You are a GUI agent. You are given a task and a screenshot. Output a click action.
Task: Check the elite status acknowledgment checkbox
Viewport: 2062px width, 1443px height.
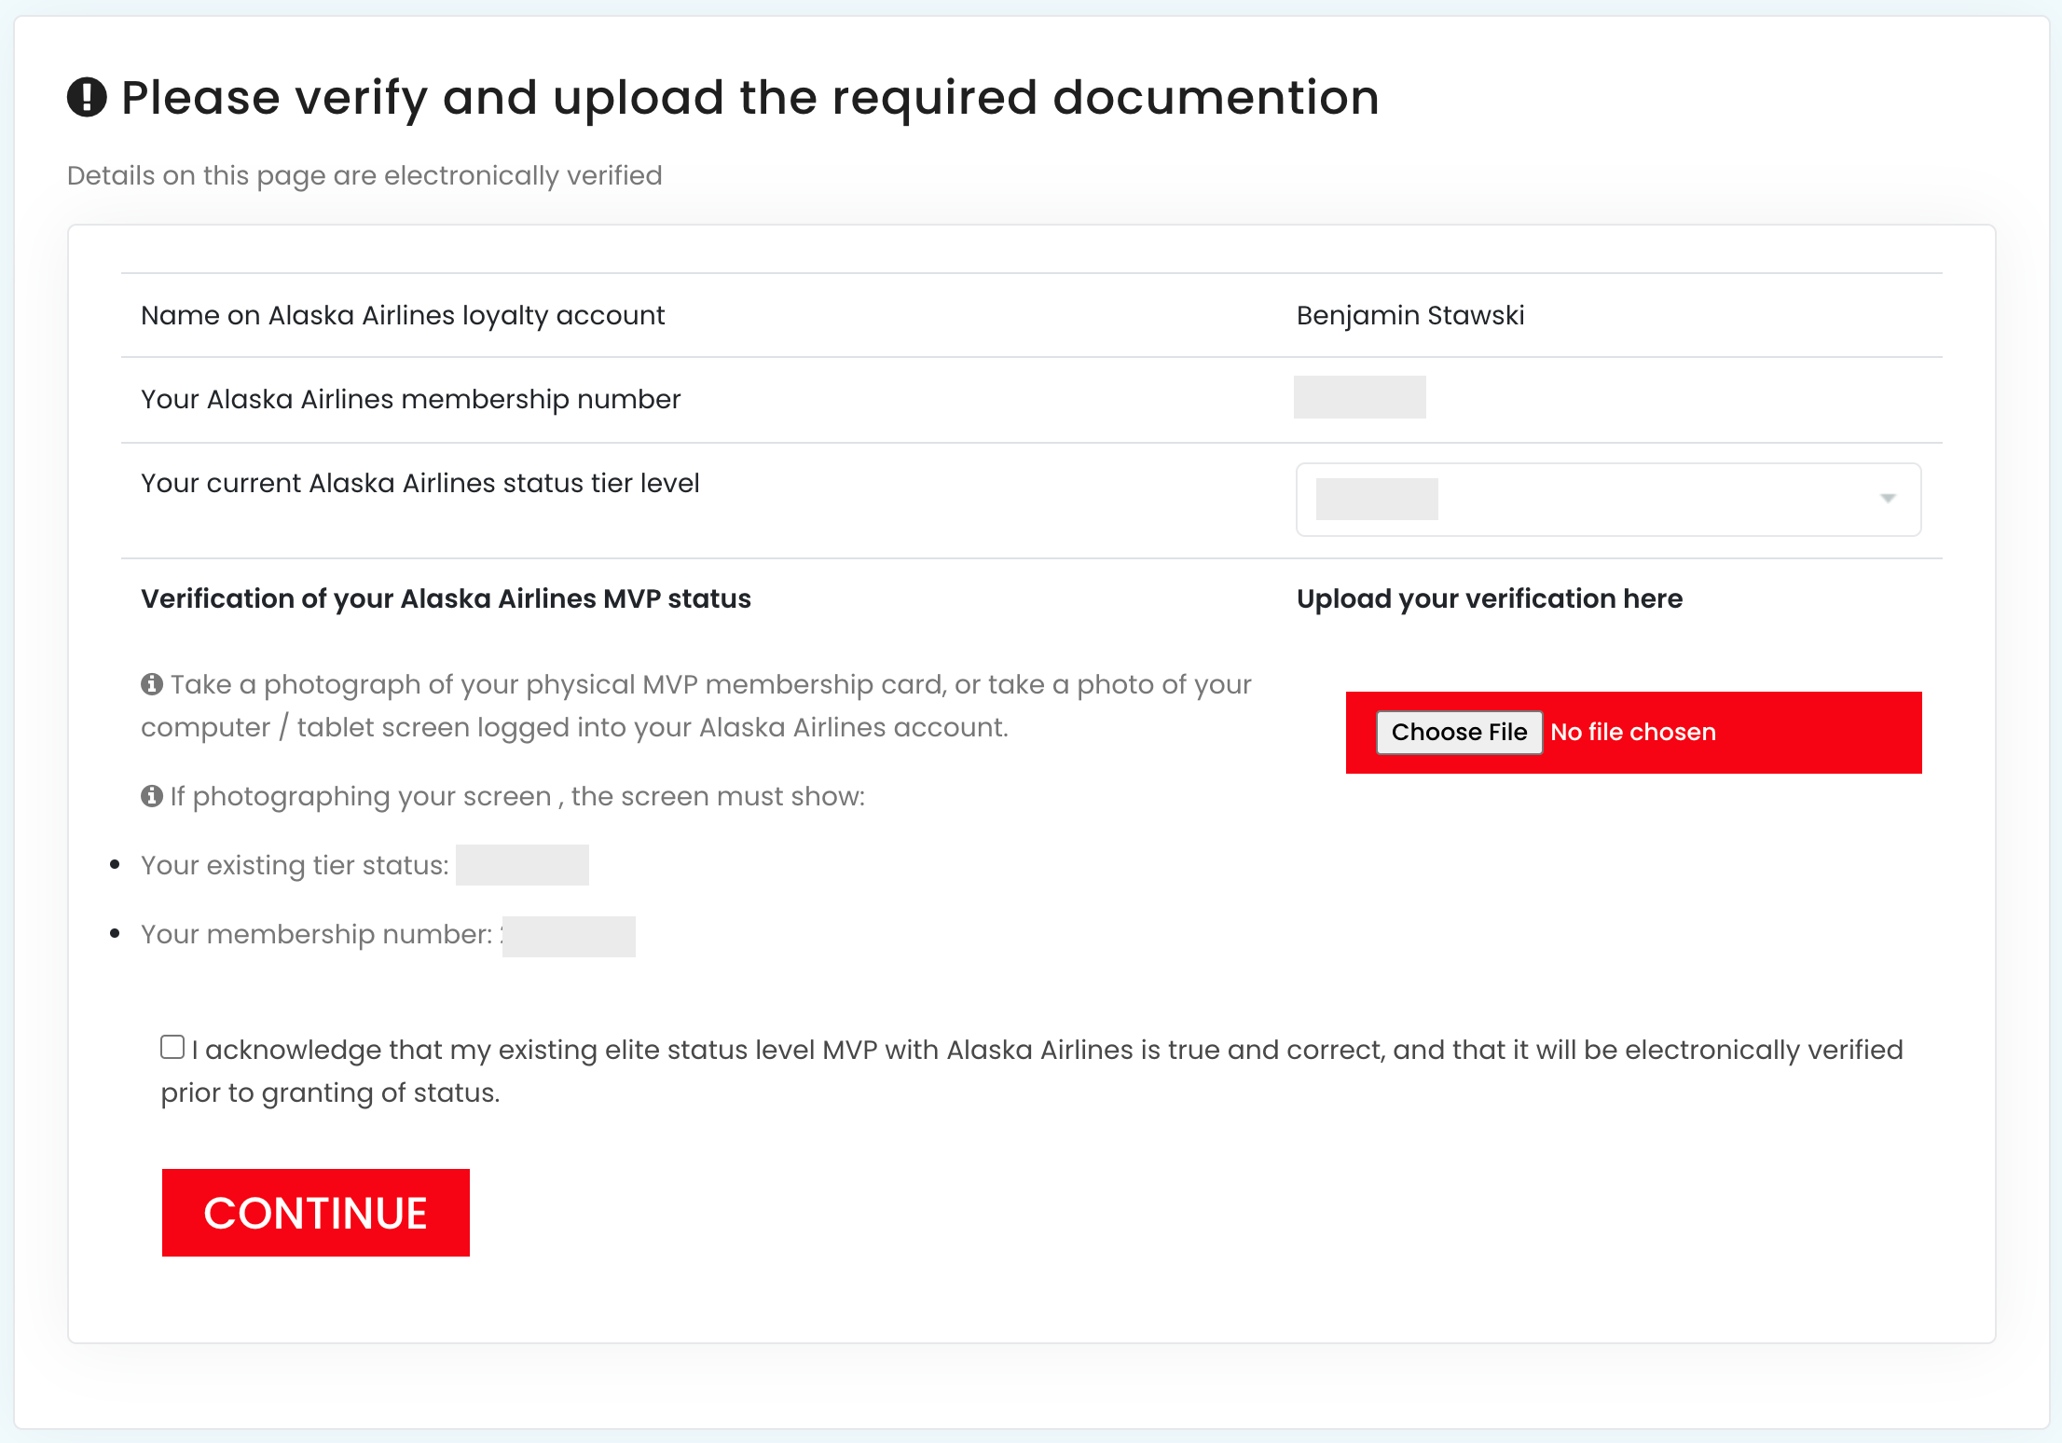[x=172, y=1047]
